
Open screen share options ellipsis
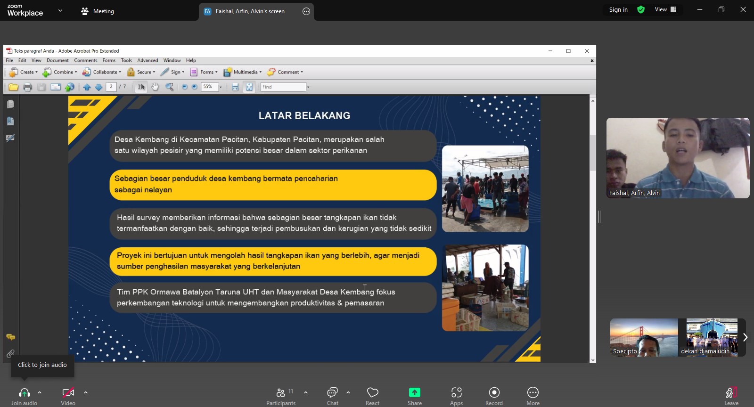click(x=306, y=11)
